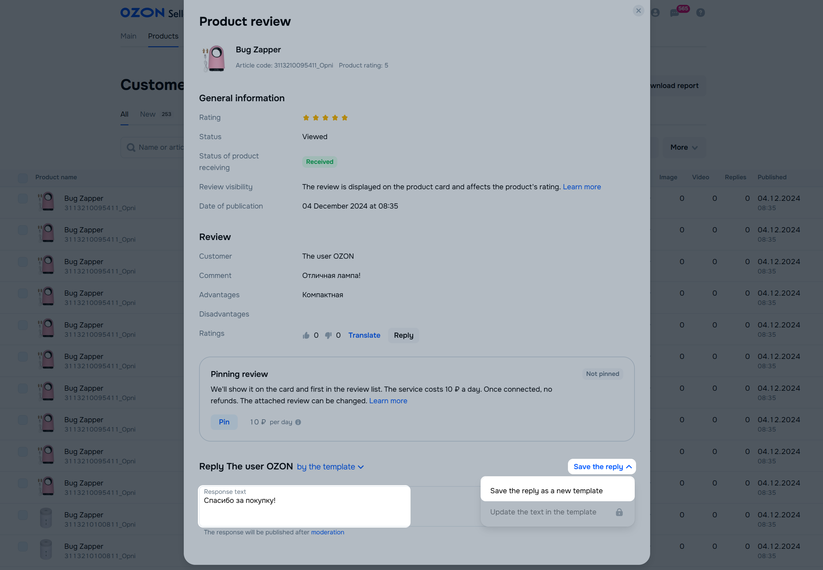The width and height of the screenshot is (823, 570).
Task: Open the chat messages icon with badge
Action: coord(675,13)
